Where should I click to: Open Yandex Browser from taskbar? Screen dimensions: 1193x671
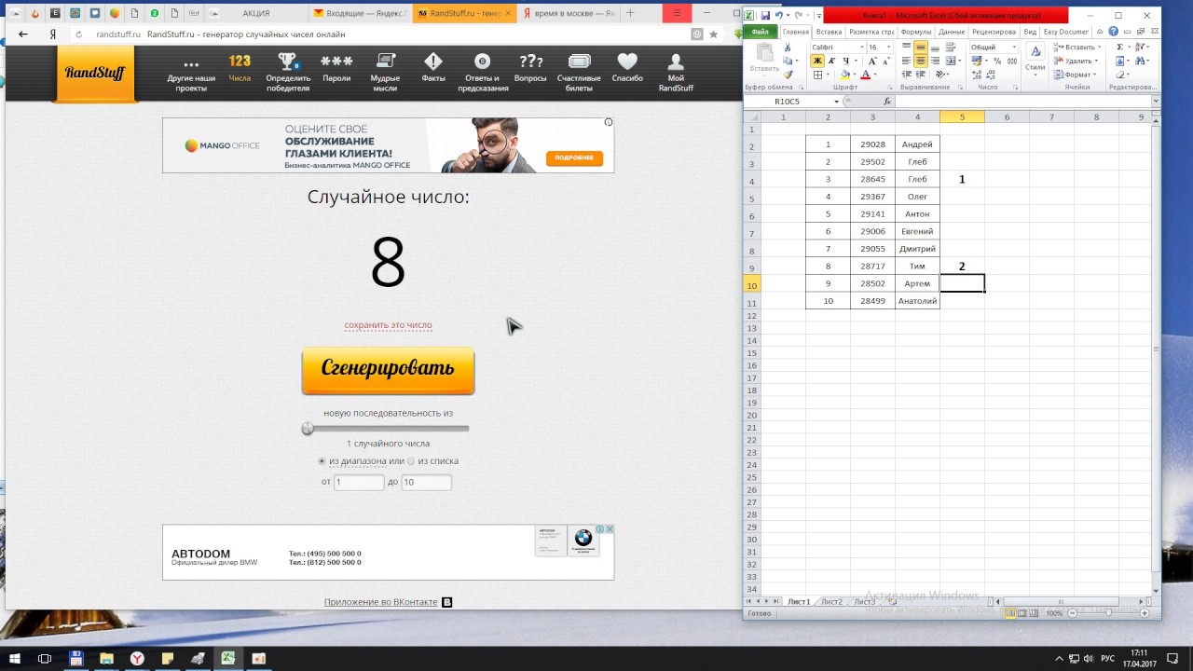click(137, 658)
